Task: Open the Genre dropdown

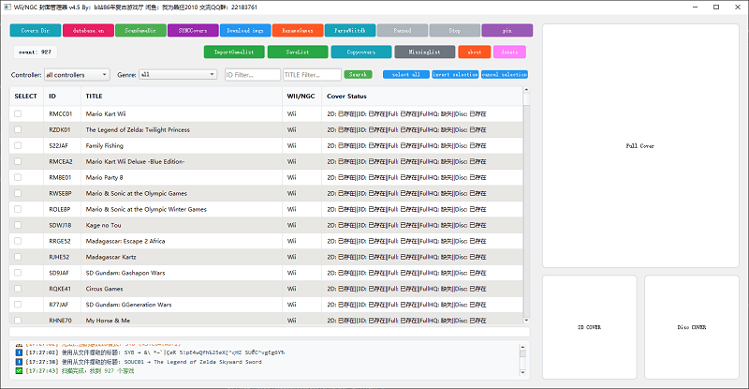Action: pos(178,75)
